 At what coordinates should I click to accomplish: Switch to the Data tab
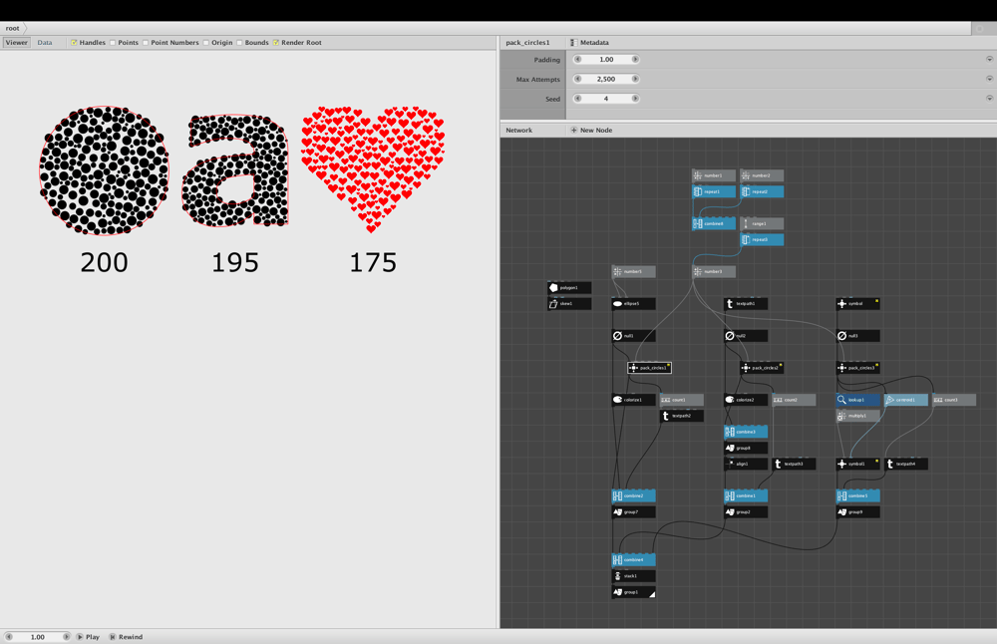[45, 43]
